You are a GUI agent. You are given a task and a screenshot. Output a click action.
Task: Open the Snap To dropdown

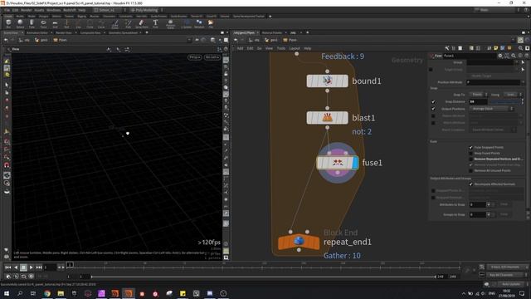(x=478, y=95)
